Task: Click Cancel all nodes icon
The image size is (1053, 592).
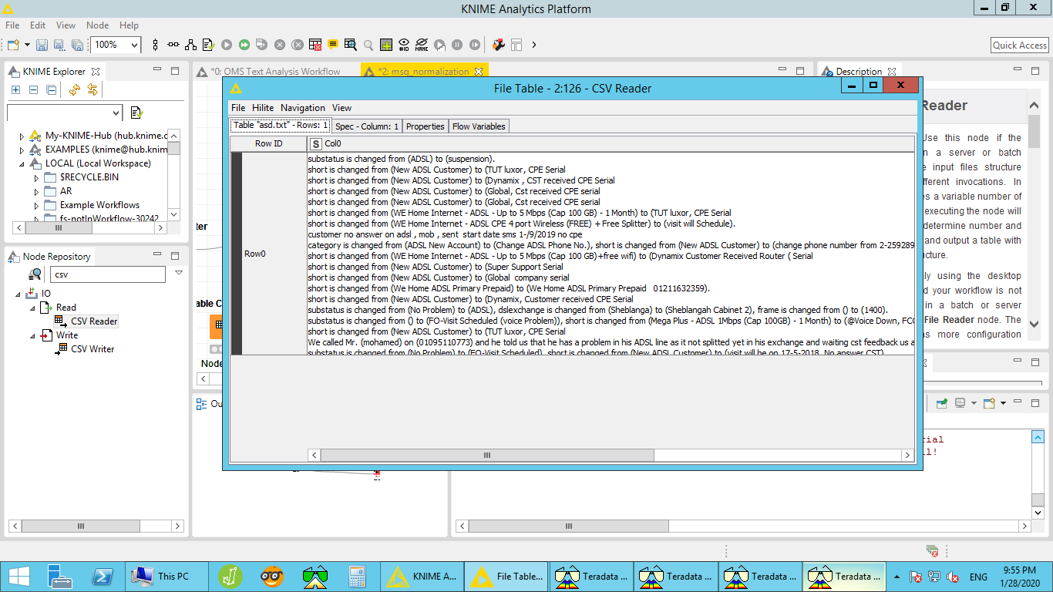Action: pyautogui.click(x=298, y=45)
